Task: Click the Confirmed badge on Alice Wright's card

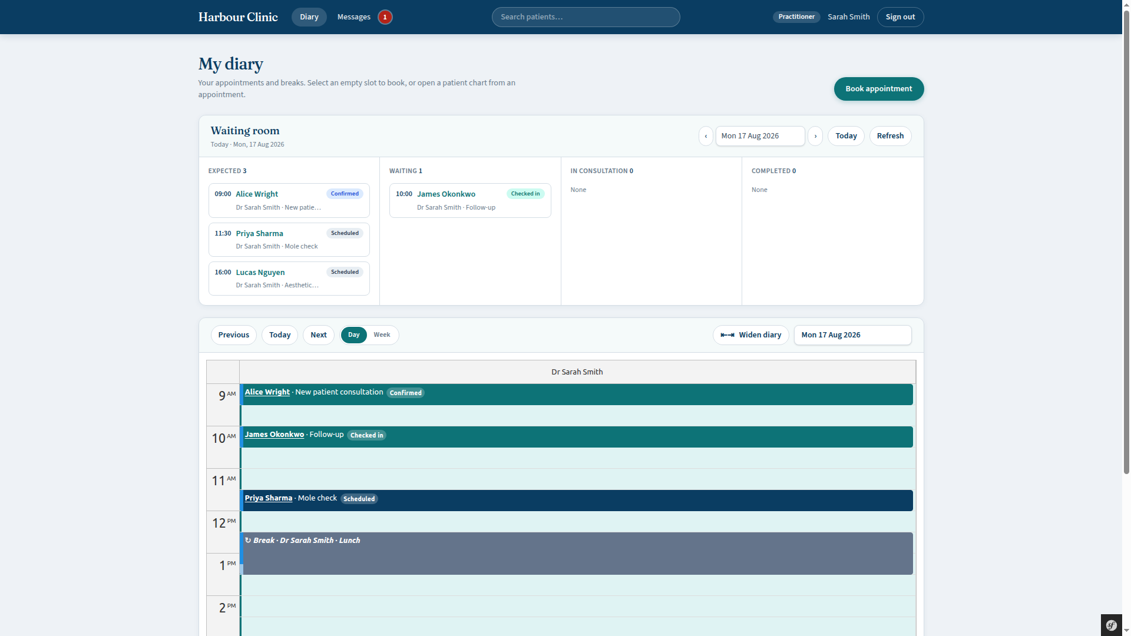Action: [x=344, y=194]
